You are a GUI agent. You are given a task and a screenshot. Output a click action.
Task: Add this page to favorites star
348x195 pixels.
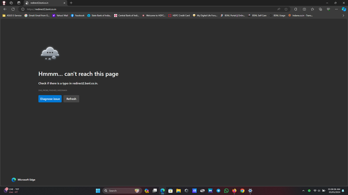(x=286, y=9)
